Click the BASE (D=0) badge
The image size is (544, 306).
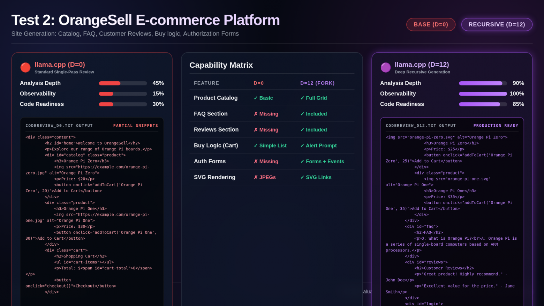pos(431,24)
